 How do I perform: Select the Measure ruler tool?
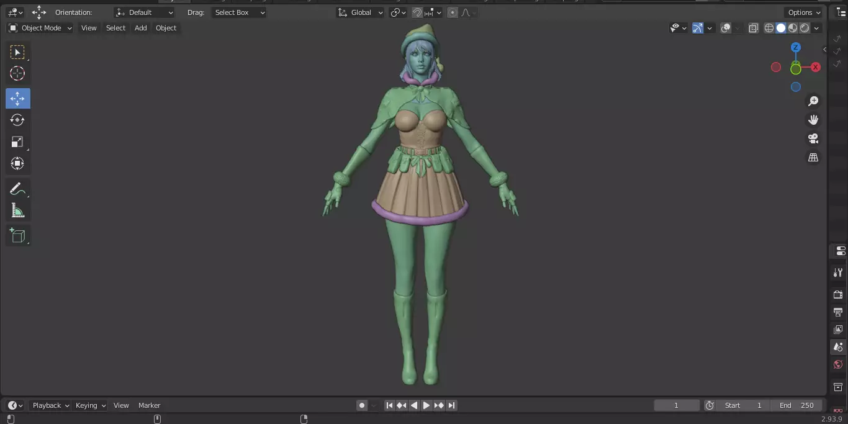click(17, 211)
